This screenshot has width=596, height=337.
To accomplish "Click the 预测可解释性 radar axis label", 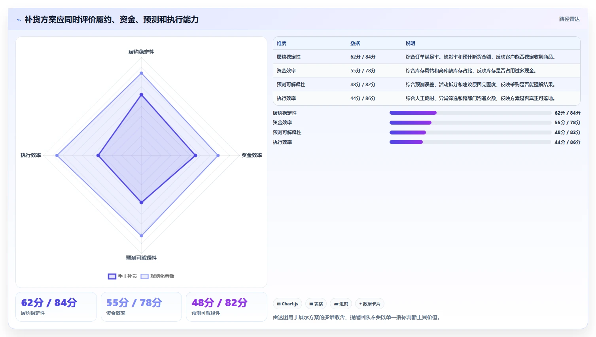I will click(141, 258).
